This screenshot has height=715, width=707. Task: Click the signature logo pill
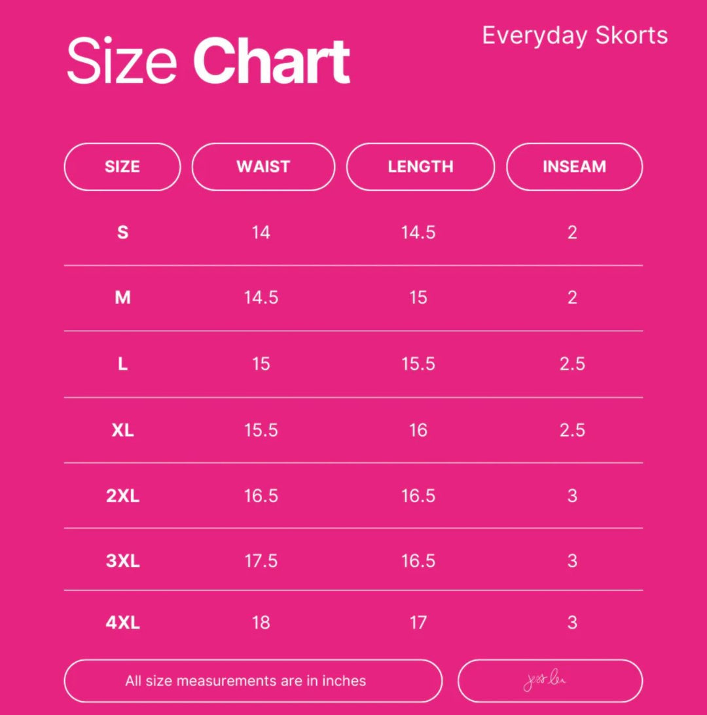click(x=550, y=681)
